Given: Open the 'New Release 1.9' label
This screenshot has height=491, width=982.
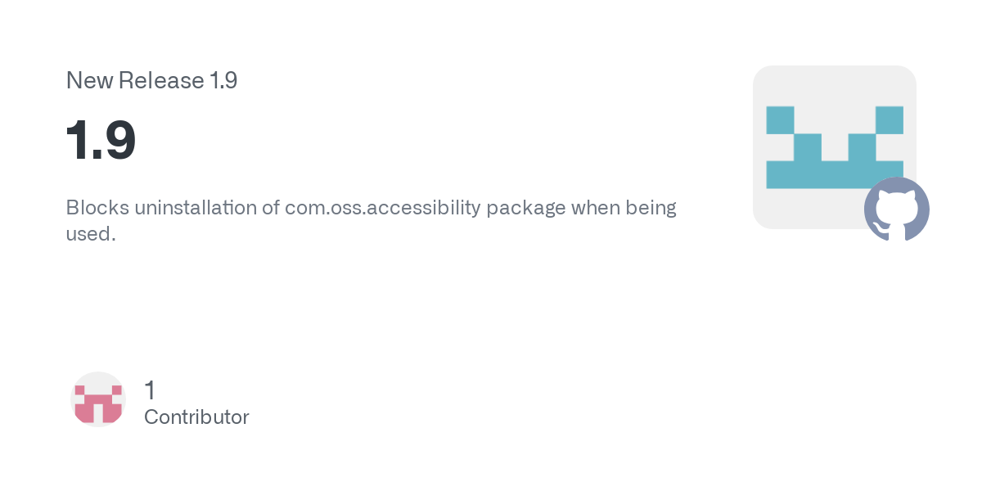Looking at the screenshot, I should [x=151, y=80].
